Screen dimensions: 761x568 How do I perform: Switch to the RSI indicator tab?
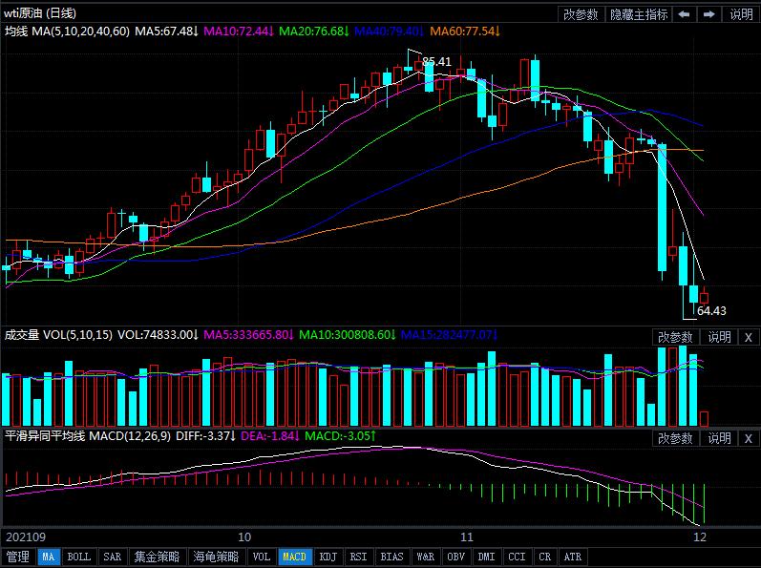[x=358, y=557]
